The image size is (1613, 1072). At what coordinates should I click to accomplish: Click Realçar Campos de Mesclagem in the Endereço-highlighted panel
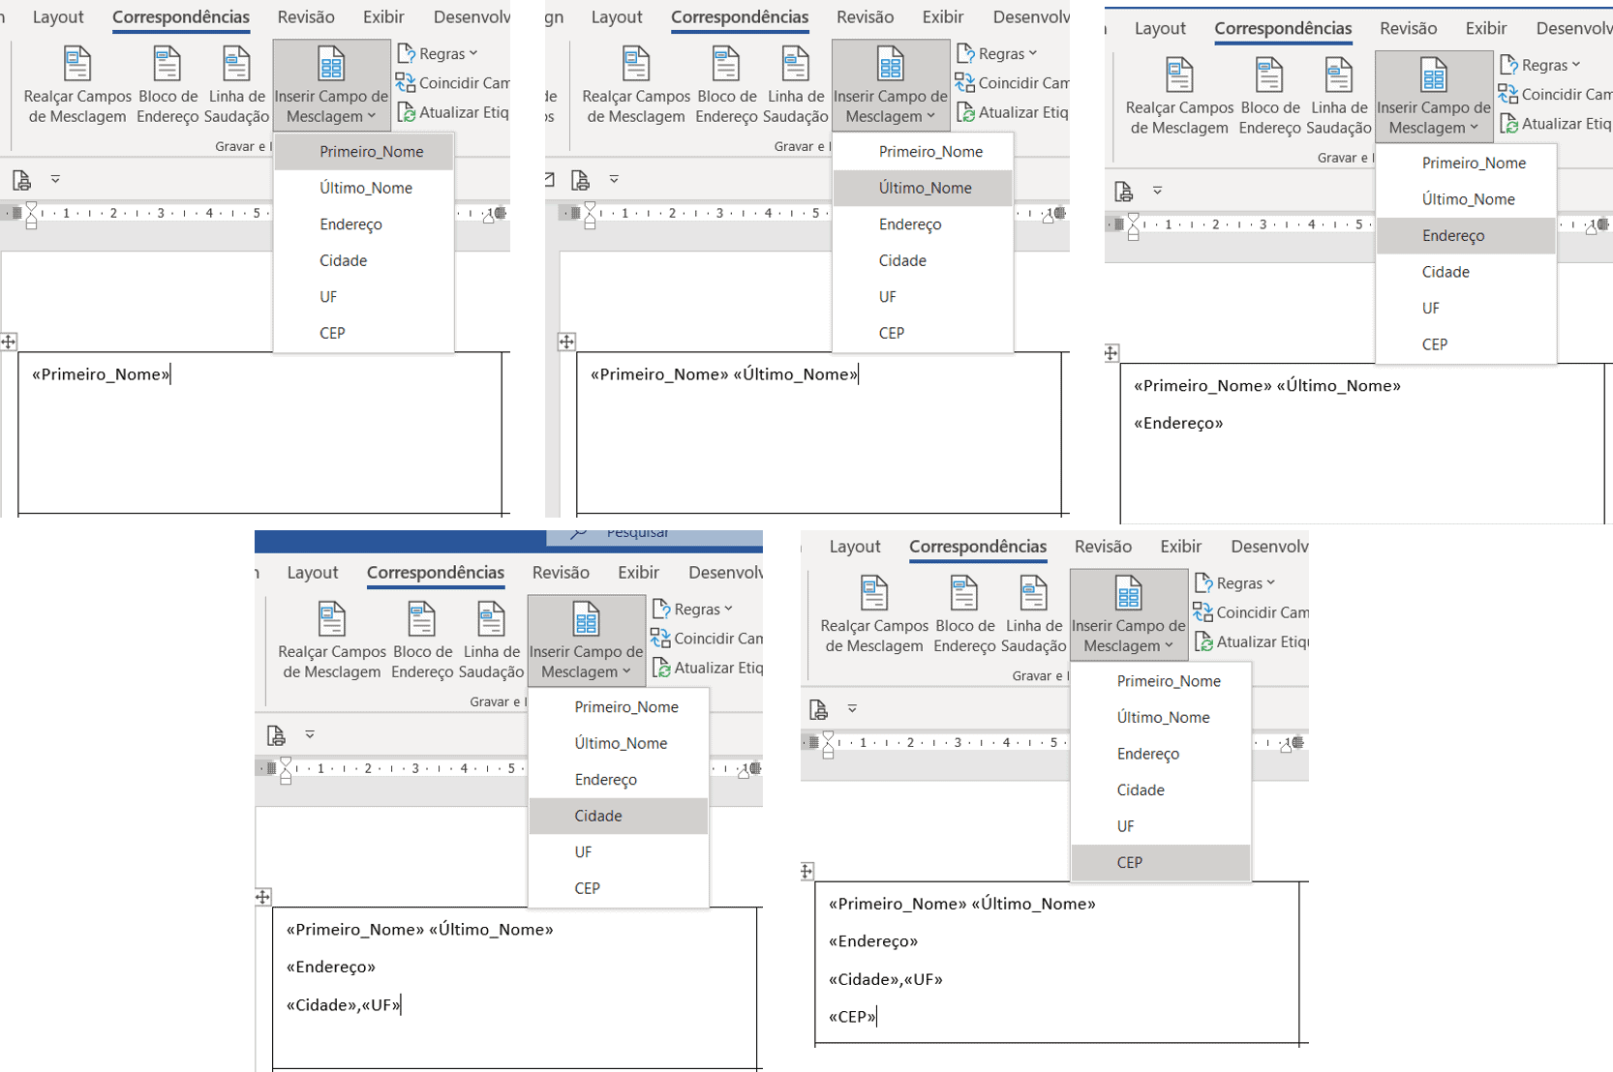click(x=1178, y=97)
